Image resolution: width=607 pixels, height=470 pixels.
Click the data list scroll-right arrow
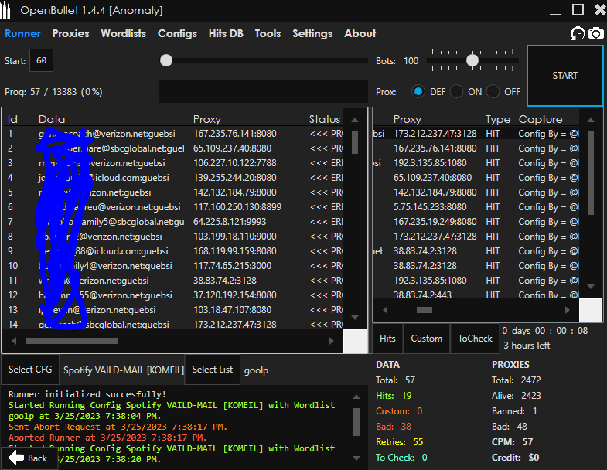point(332,340)
